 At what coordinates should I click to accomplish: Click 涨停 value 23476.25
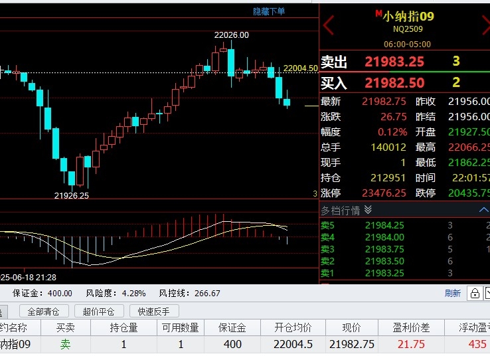[384, 193]
